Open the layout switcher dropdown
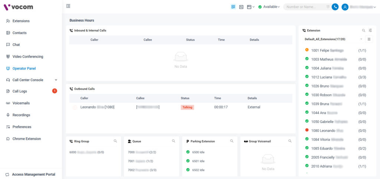Screen dimensions: 380x179 click(251, 7)
